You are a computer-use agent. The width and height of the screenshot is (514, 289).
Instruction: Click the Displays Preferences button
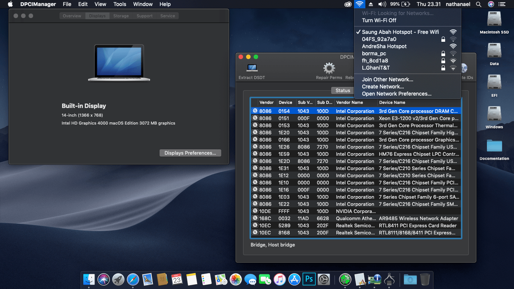tap(190, 153)
